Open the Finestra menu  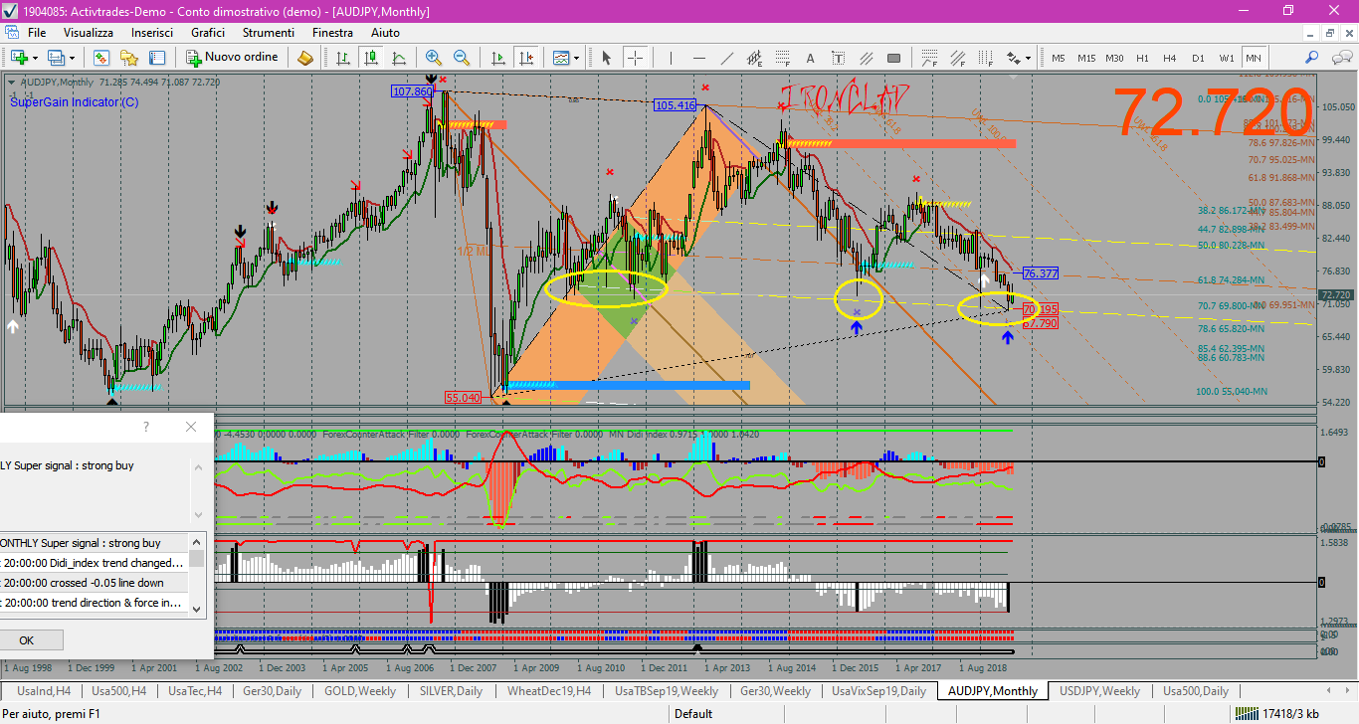coord(332,33)
